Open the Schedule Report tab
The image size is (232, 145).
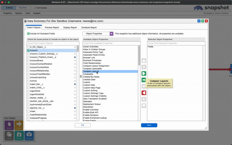pos(89,27)
